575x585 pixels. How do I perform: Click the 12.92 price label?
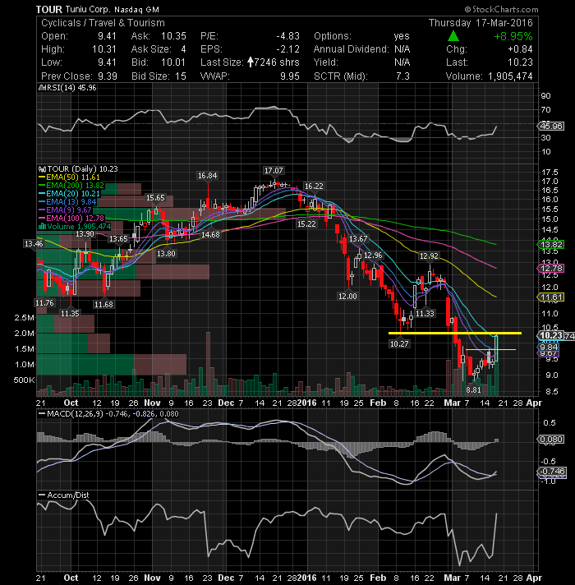(x=429, y=256)
